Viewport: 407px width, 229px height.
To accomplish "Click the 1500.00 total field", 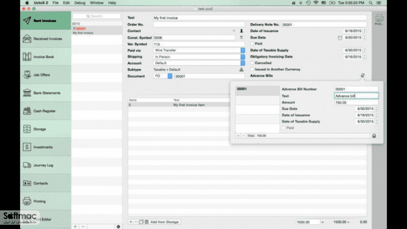I will click(308, 222).
